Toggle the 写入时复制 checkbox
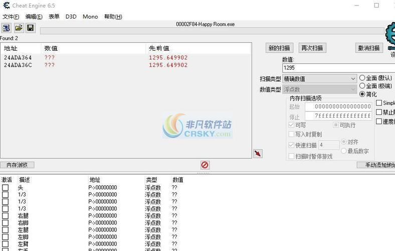 pyautogui.click(x=291, y=134)
